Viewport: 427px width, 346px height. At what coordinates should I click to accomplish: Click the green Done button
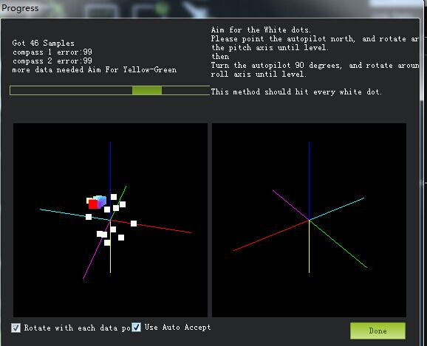378,331
